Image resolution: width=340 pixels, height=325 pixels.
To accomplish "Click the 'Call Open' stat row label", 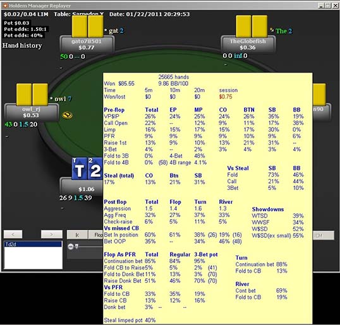I will (x=116, y=123).
